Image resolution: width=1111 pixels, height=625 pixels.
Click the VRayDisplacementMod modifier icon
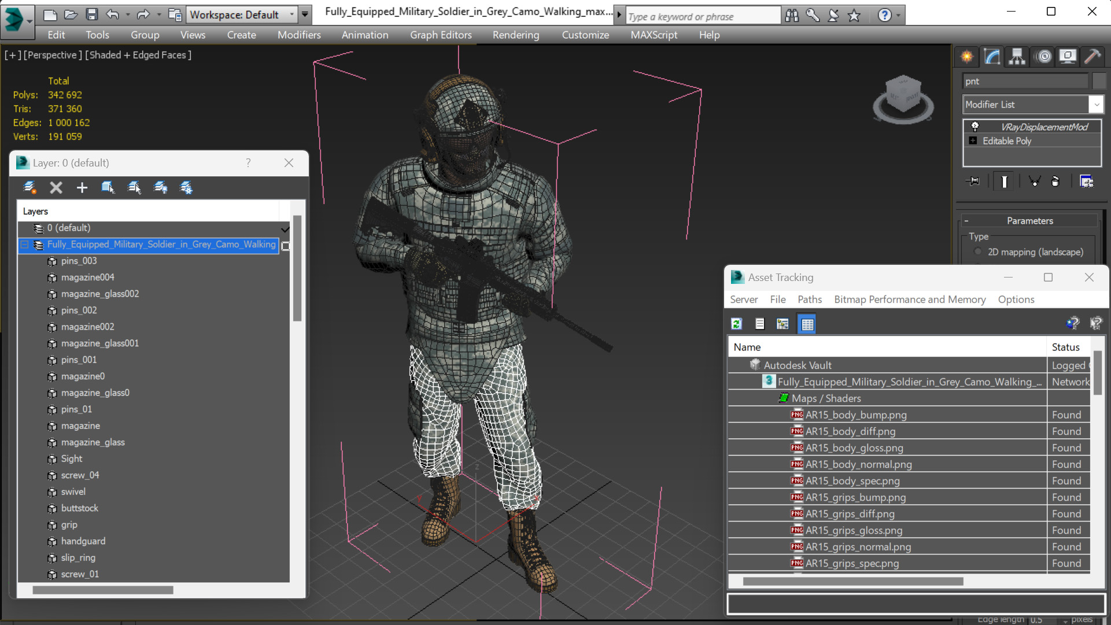click(x=975, y=125)
